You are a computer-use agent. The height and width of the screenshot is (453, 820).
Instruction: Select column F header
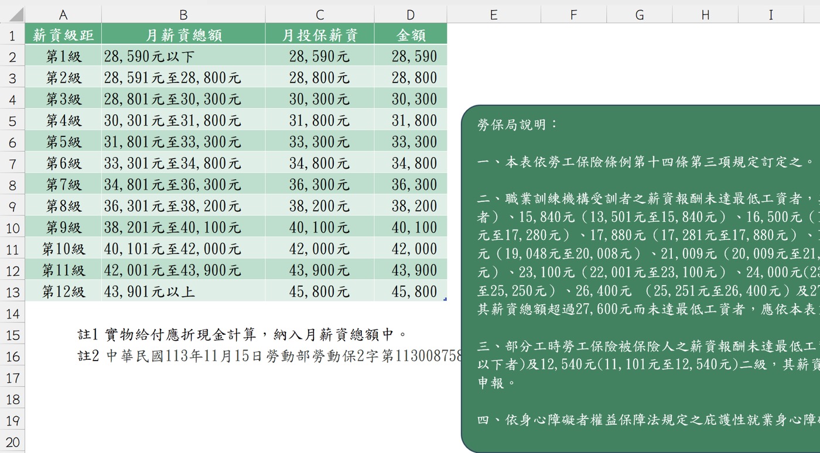coord(573,15)
